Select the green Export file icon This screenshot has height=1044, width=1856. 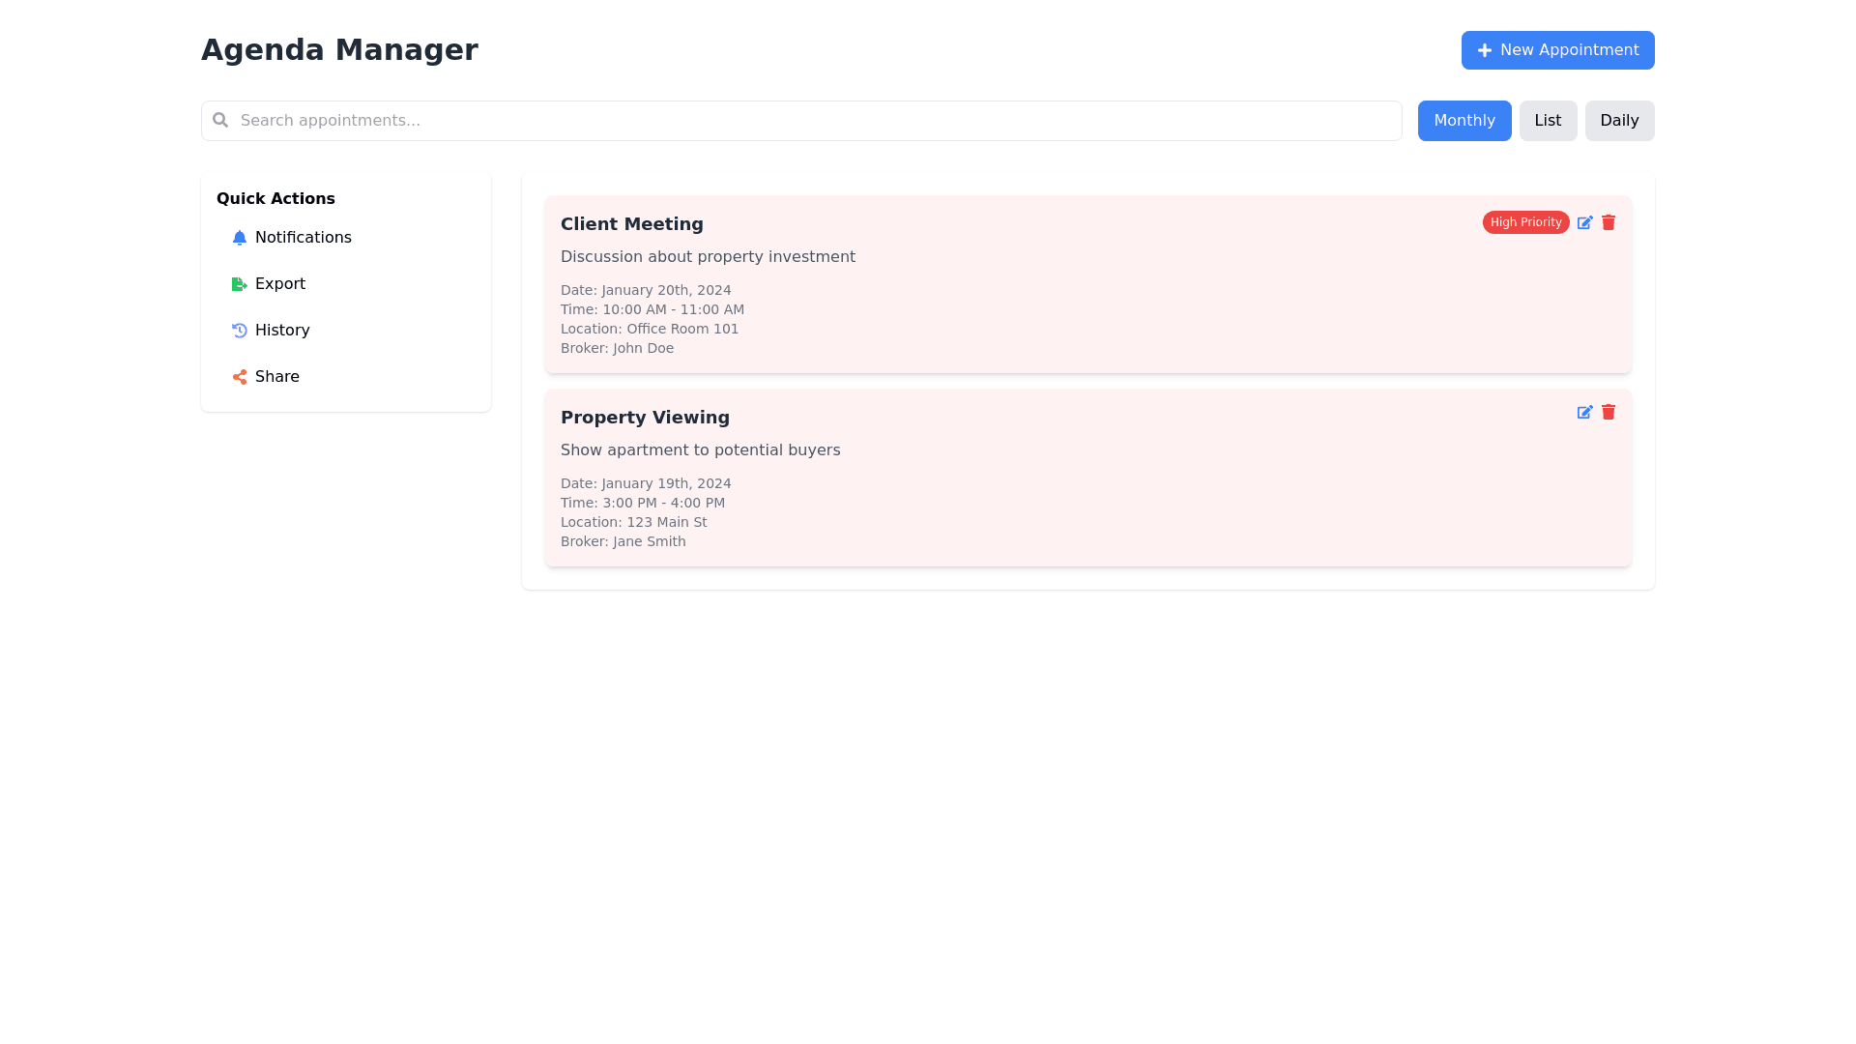pyautogui.click(x=239, y=283)
